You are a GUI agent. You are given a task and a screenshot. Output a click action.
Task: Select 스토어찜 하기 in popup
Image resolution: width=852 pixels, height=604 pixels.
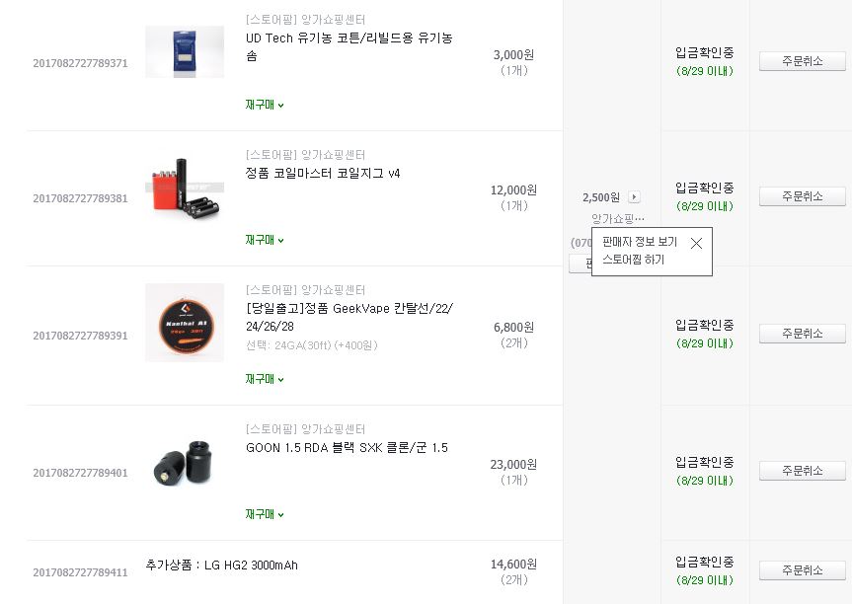pos(633,260)
